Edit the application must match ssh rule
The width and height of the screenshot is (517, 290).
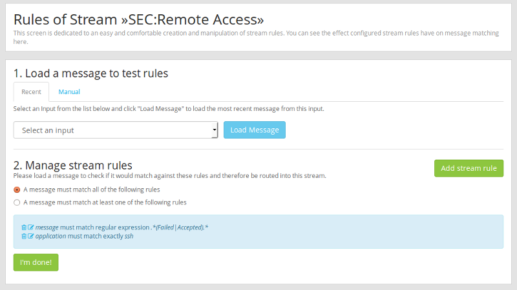coord(30,237)
